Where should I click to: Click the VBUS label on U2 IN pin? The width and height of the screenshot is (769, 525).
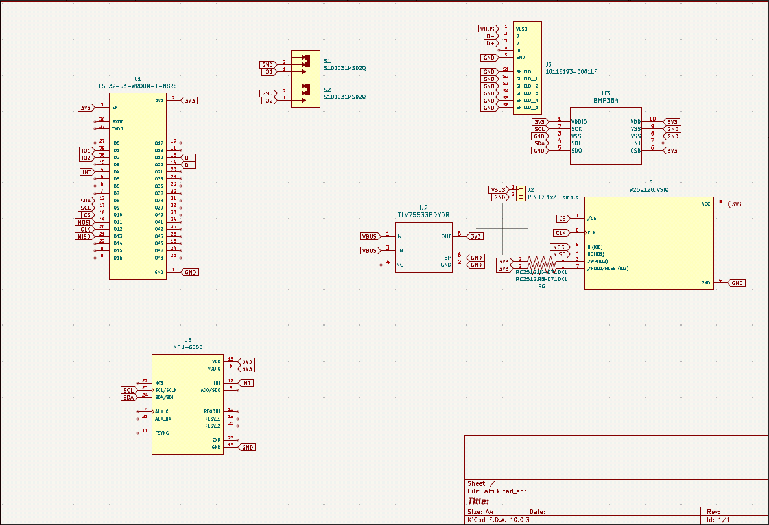click(370, 236)
